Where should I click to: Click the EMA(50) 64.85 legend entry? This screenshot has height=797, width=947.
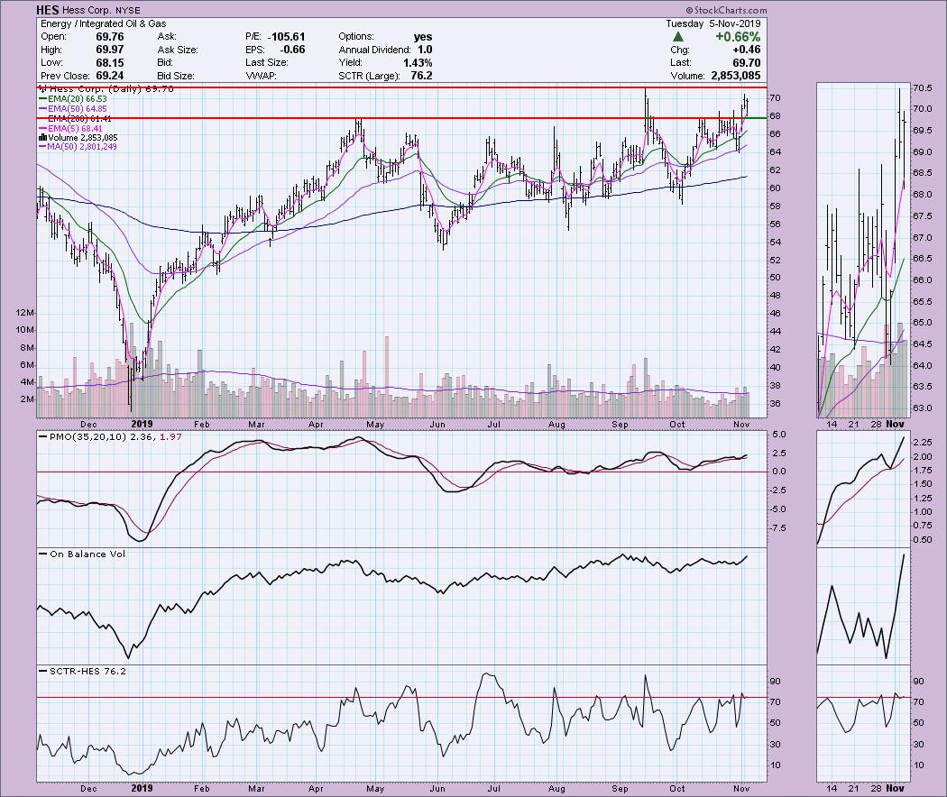tap(72, 109)
